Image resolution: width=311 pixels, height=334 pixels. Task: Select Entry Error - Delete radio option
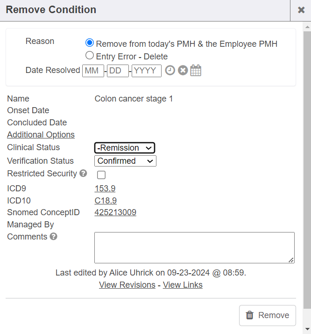[x=90, y=56]
